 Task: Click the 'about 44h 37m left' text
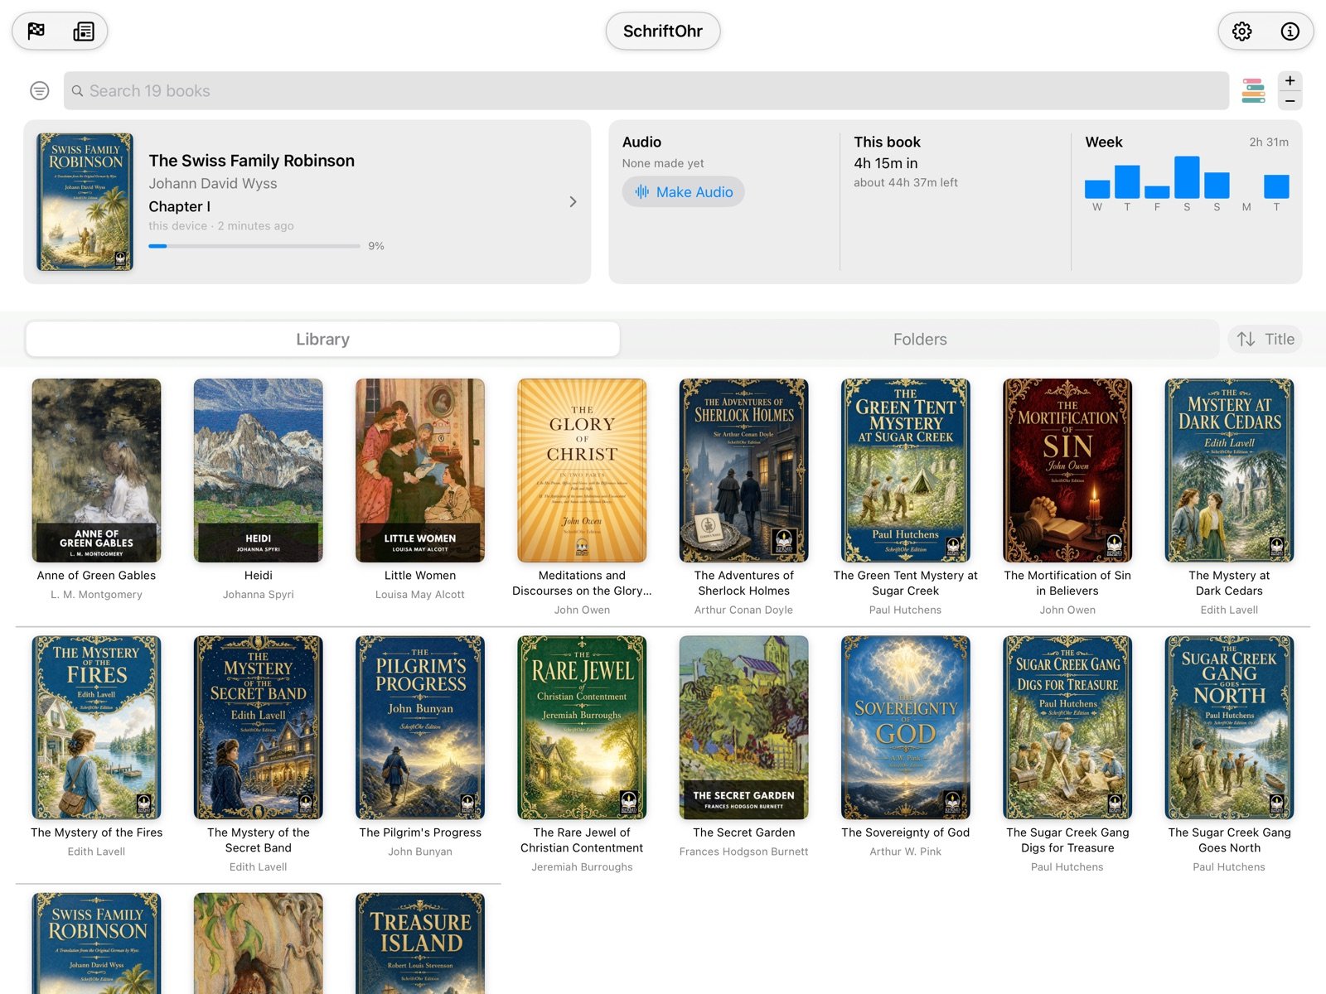tap(906, 182)
